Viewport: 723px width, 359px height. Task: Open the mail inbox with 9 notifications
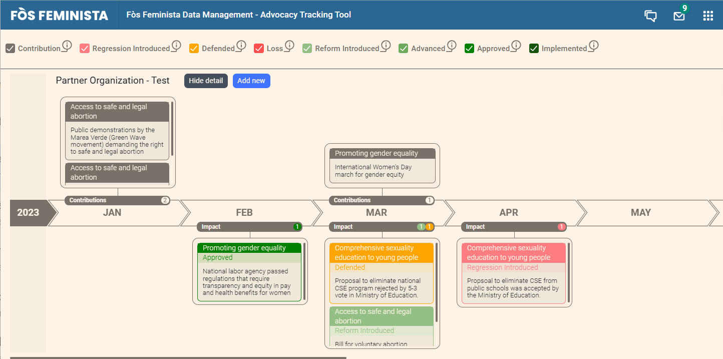coord(679,16)
